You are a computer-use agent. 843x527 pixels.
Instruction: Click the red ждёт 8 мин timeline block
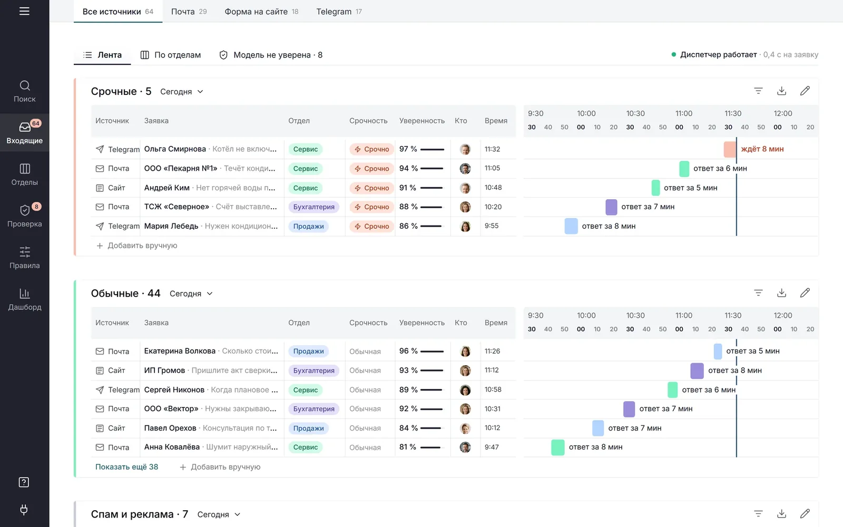(730, 149)
